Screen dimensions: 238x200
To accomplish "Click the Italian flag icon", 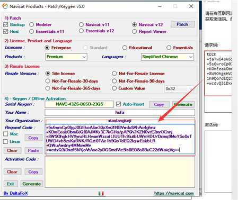I will (101, 193).
